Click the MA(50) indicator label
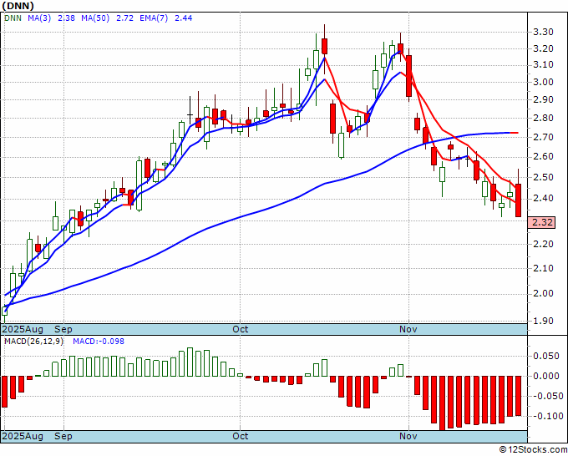The height and width of the screenshot is (456, 568). [95, 18]
